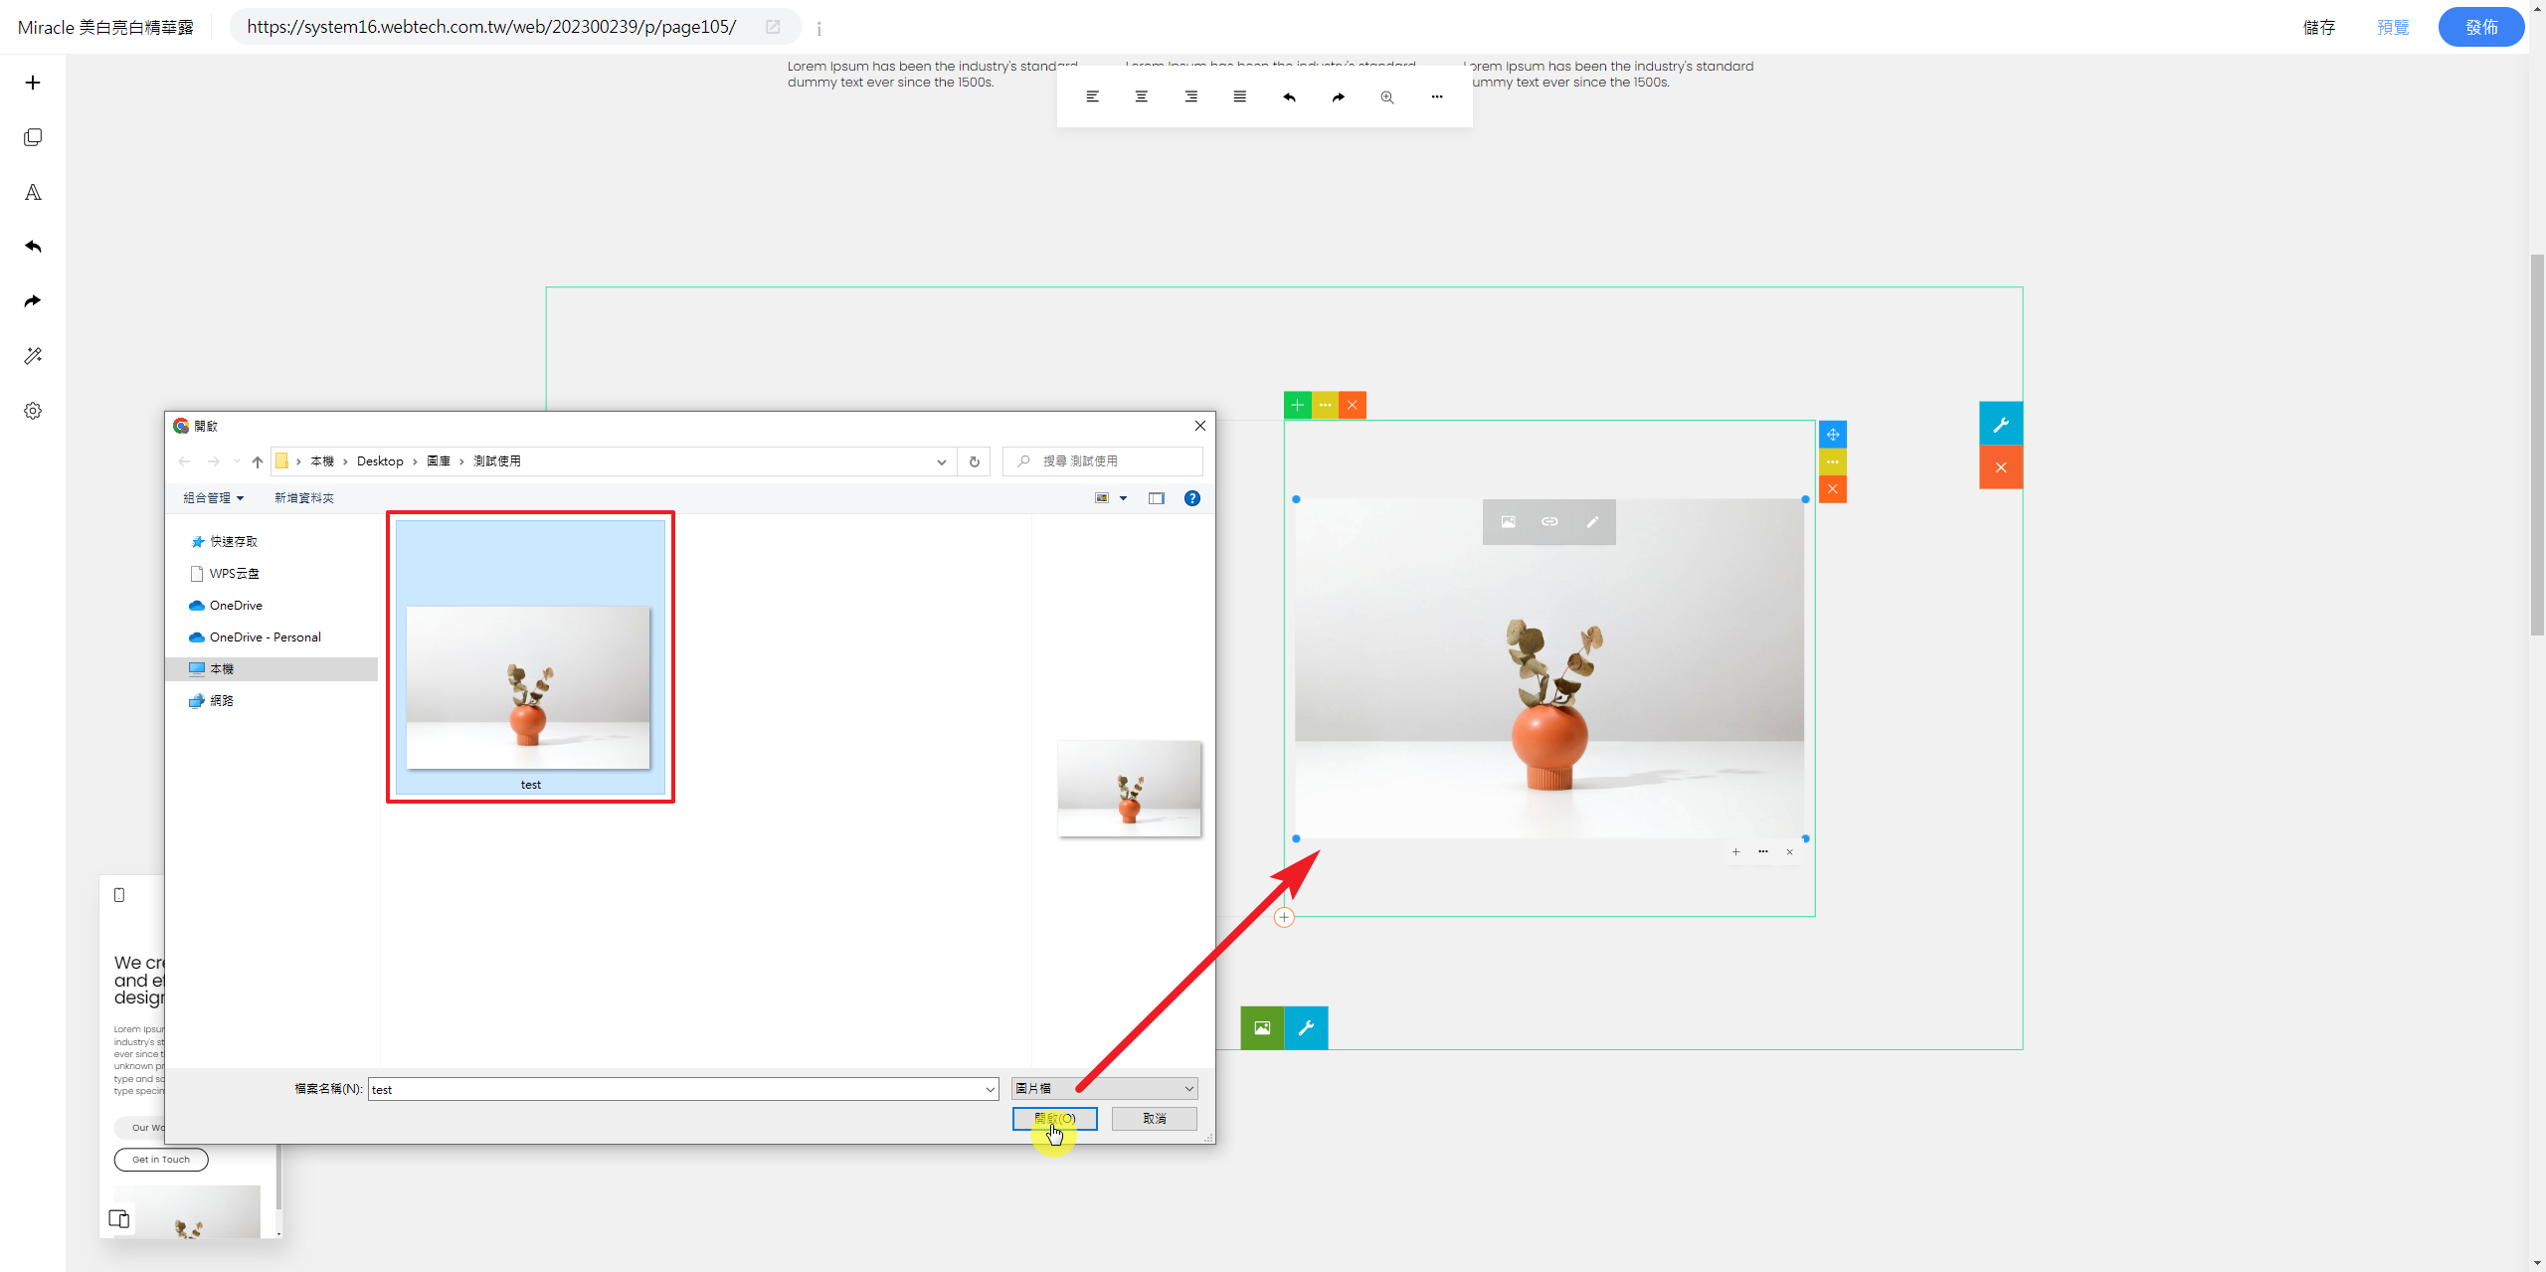
Task: Select 本機 in navigation tree
Action: click(222, 669)
